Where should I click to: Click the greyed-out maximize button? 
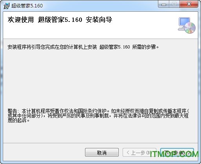point(174,4)
